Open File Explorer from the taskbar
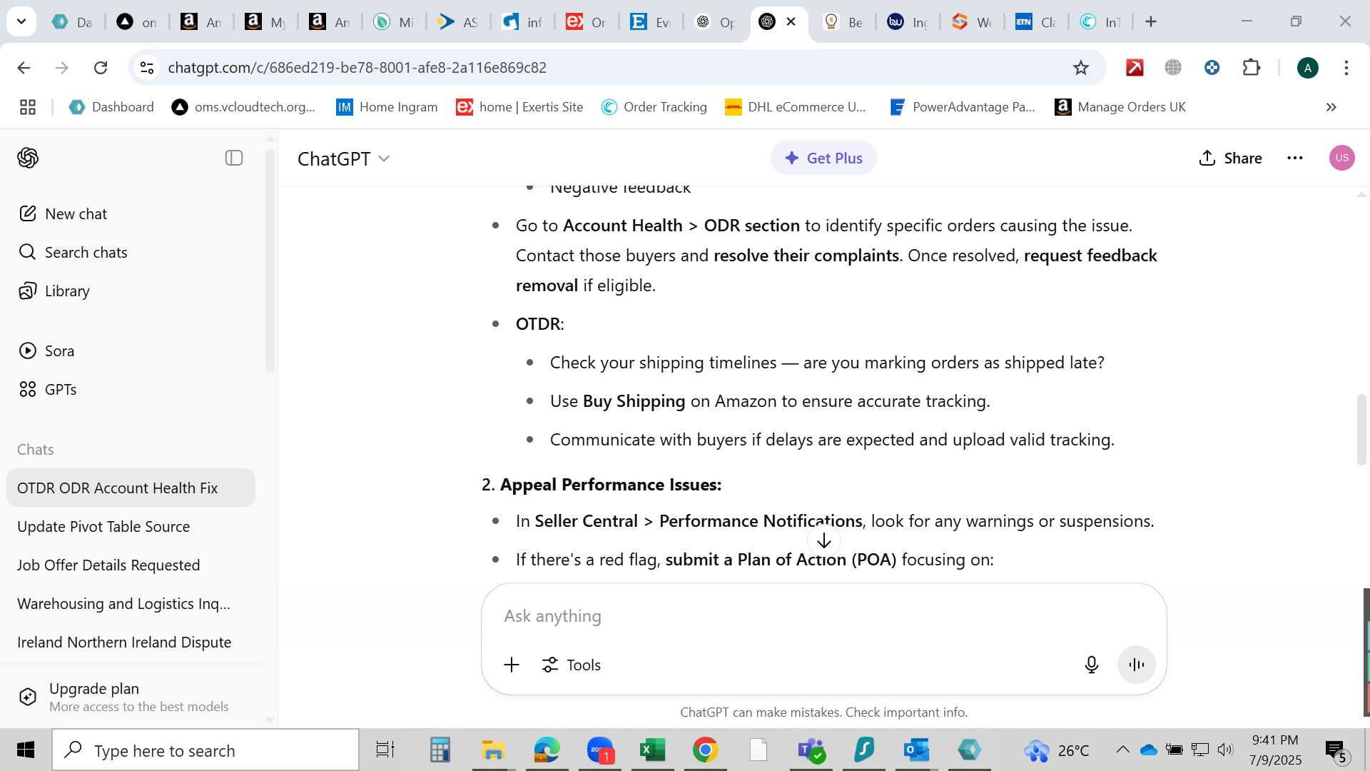The width and height of the screenshot is (1370, 771). [x=492, y=750]
